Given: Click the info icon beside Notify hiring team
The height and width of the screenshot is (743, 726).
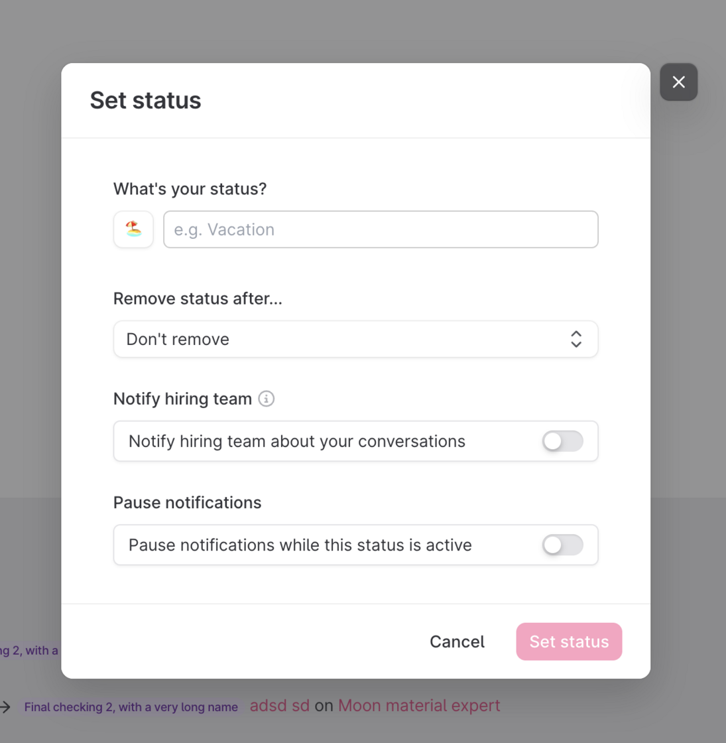Looking at the screenshot, I should point(267,399).
